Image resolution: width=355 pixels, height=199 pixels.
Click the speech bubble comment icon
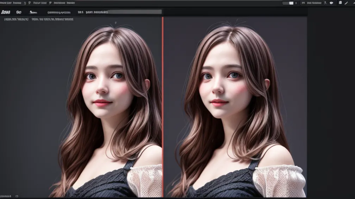click(331, 3)
